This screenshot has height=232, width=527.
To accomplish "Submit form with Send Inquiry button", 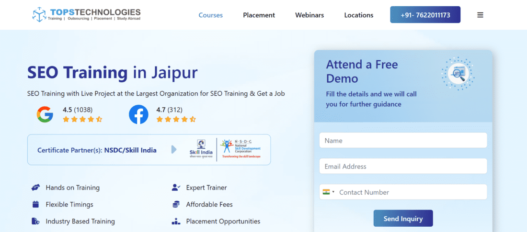I will [x=403, y=219].
